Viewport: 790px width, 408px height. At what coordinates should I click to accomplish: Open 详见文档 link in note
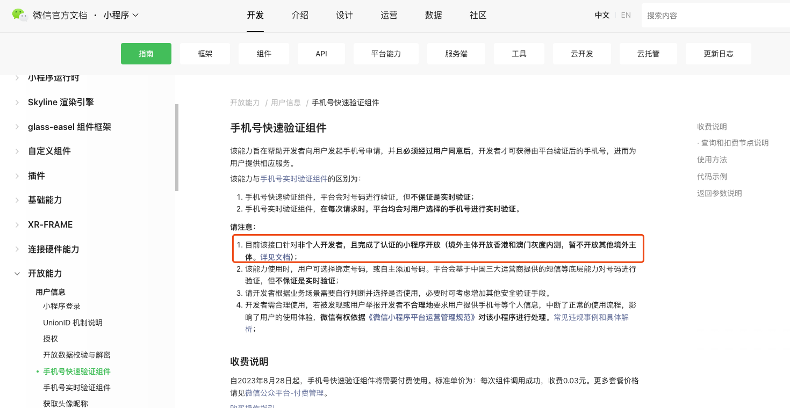click(275, 257)
